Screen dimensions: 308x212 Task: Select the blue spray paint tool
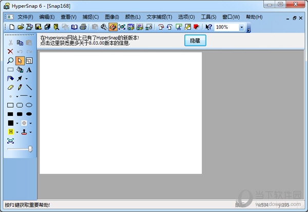pyautogui.click(x=10, y=79)
